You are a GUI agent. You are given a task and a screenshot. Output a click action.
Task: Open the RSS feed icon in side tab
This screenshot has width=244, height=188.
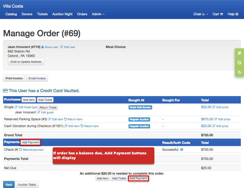239,72
